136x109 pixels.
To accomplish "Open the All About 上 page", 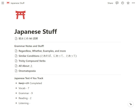I will 26,66.
